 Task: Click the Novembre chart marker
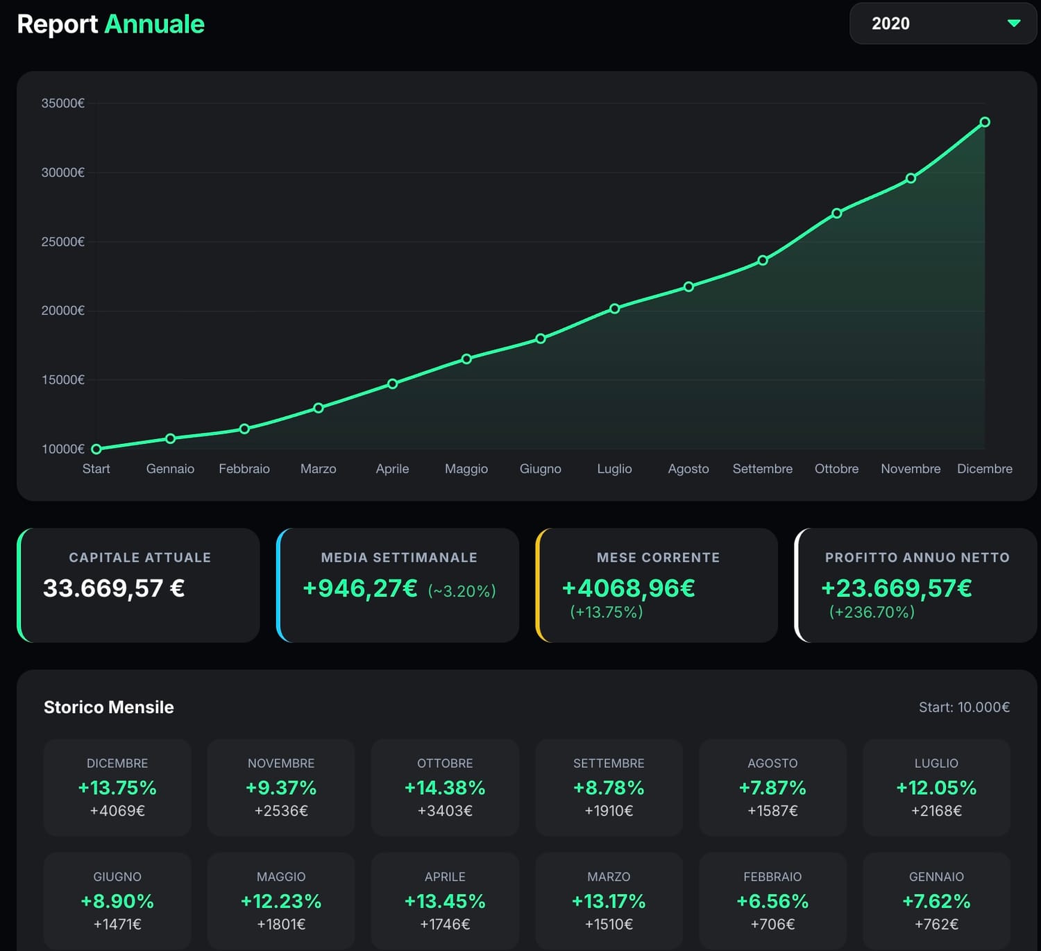pyautogui.click(x=911, y=178)
